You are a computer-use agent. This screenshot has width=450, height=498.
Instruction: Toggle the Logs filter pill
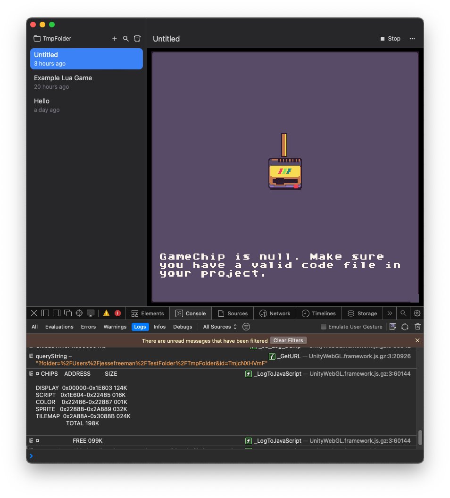140,326
